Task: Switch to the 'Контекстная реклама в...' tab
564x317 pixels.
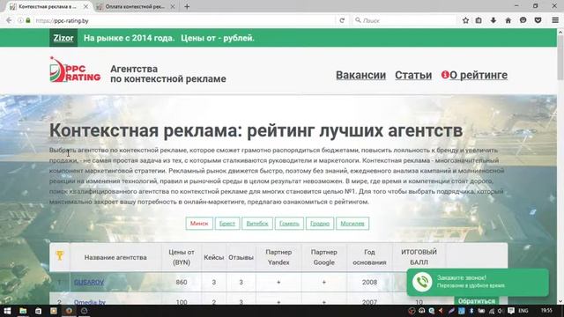Action: click(48, 6)
